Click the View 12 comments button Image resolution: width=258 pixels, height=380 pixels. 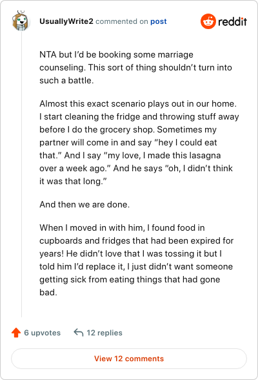click(x=129, y=359)
